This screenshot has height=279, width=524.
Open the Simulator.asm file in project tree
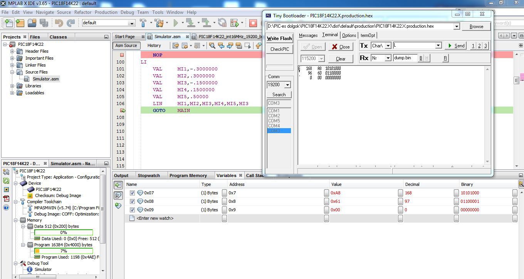pyautogui.click(x=45, y=79)
